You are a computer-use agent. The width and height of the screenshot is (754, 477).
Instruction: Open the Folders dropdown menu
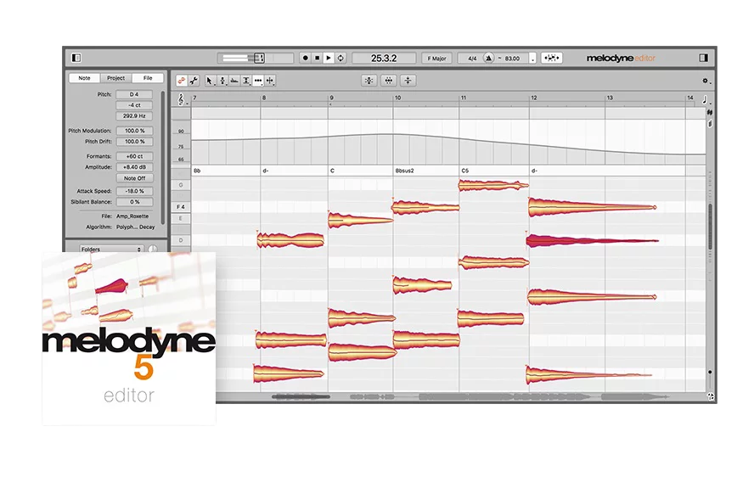[x=110, y=250]
